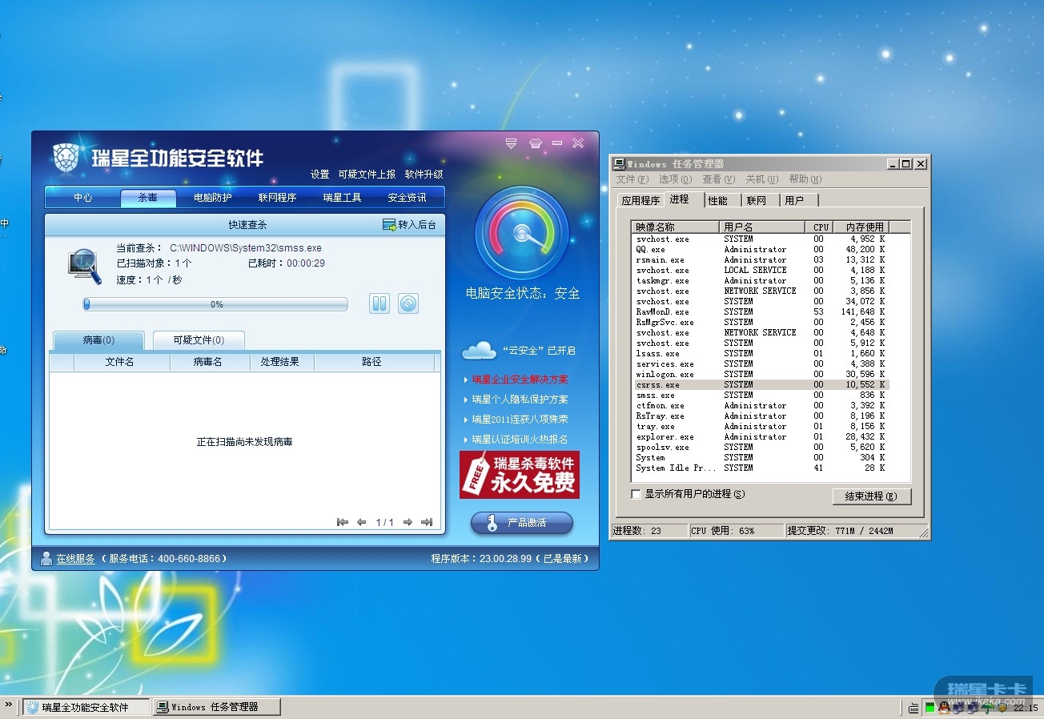This screenshot has height=719, width=1044.
Task: Open 瑞星企业安全解决方案 link
Action: 520,380
